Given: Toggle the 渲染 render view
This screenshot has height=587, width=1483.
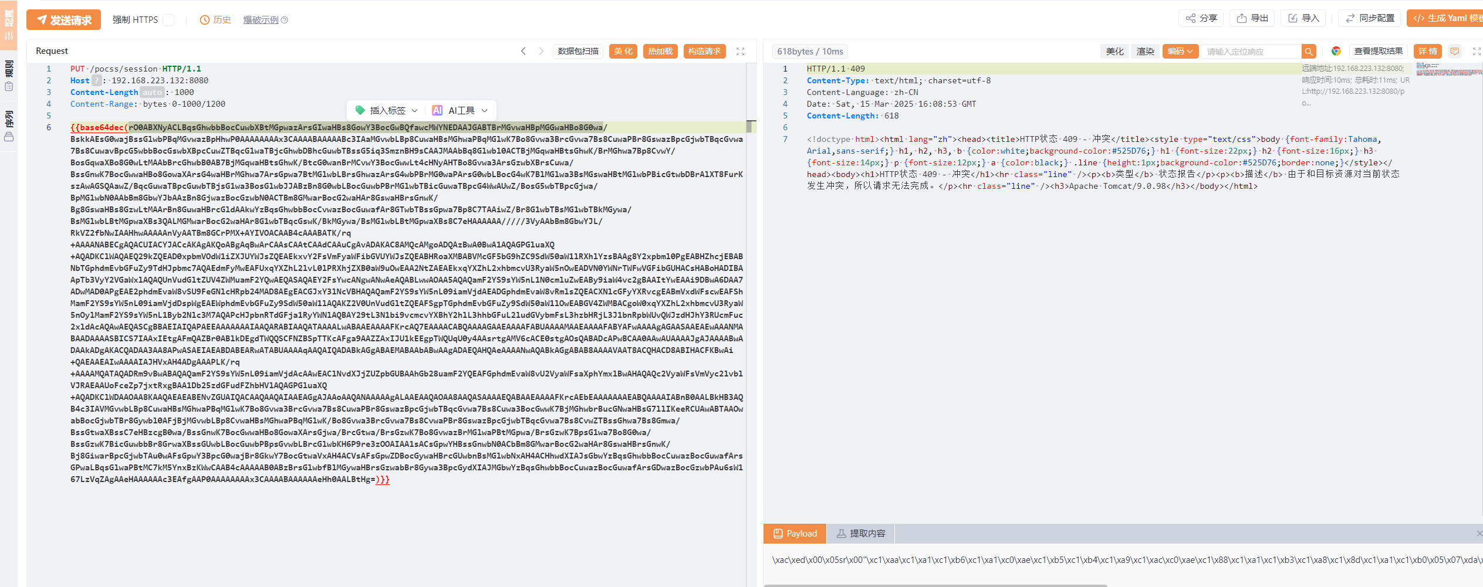Looking at the screenshot, I should [1145, 52].
